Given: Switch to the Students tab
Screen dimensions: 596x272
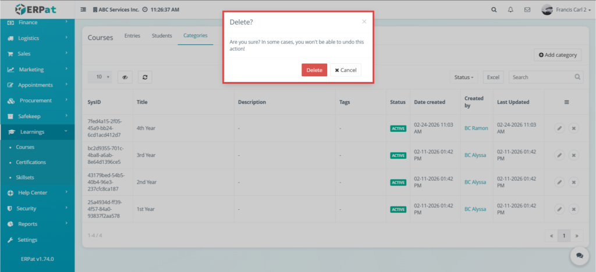Looking at the screenshot, I should pos(162,36).
